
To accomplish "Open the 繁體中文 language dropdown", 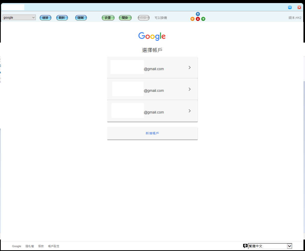I will 270,246.
